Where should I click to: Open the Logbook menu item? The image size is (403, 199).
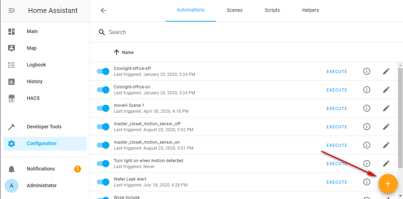point(45,65)
